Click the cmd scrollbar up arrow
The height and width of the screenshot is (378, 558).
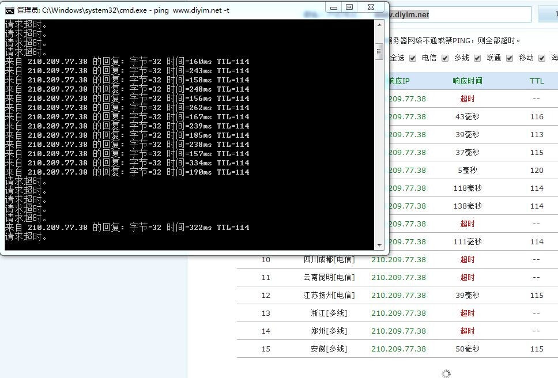point(379,25)
